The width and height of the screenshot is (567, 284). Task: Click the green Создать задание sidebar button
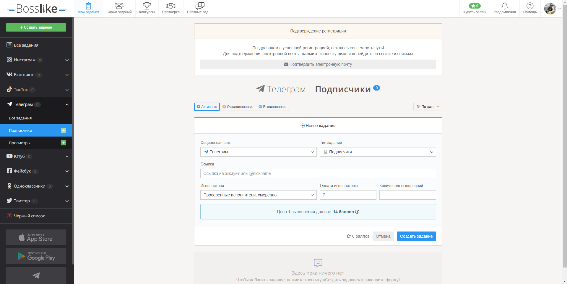pyautogui.click(x=36, y=27)
